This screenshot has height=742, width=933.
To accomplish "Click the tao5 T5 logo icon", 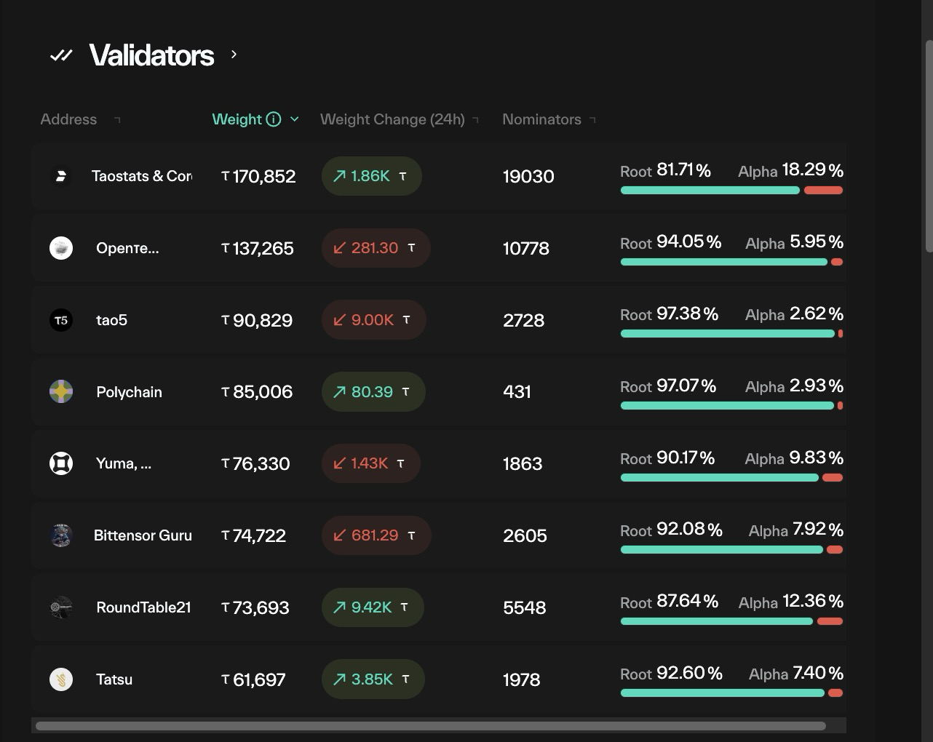I will (x=61, y=320).
